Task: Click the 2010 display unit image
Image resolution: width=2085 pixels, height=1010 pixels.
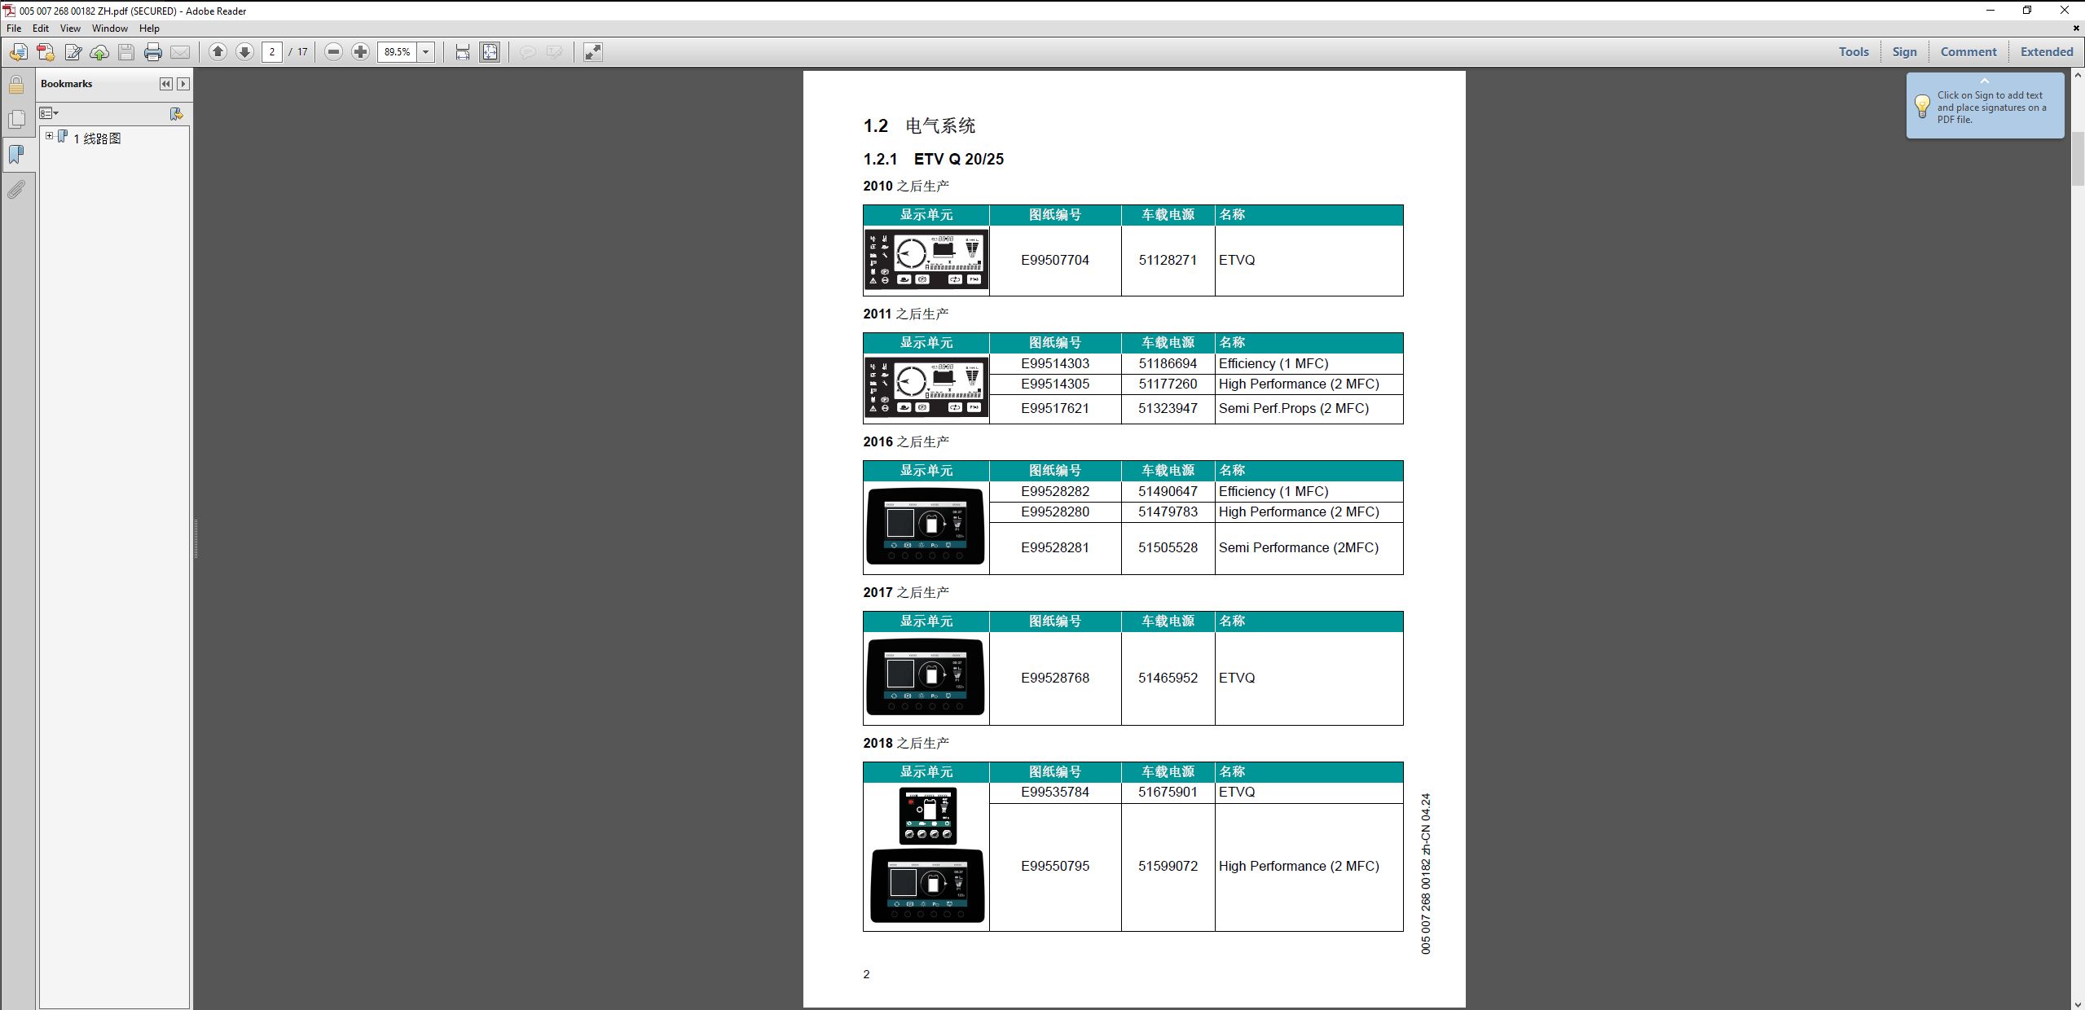Action: click(926, 260)
